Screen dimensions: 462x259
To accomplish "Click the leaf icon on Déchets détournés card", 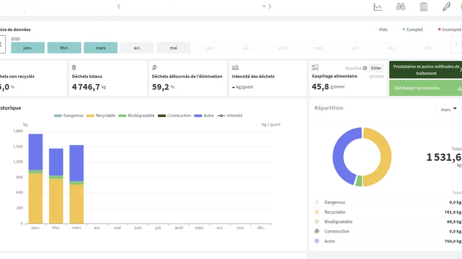I will (154, 68).
